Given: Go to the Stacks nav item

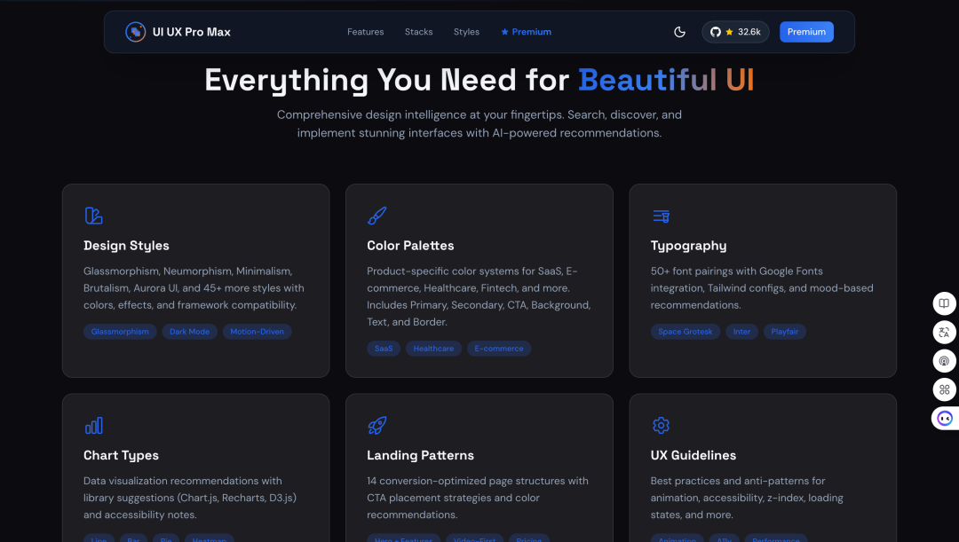Looking at the screenshot, I should pos(418,32).
